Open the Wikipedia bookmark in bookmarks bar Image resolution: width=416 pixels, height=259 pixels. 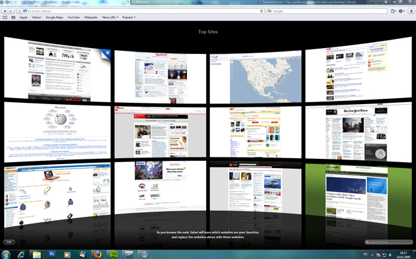pos(90,17)
